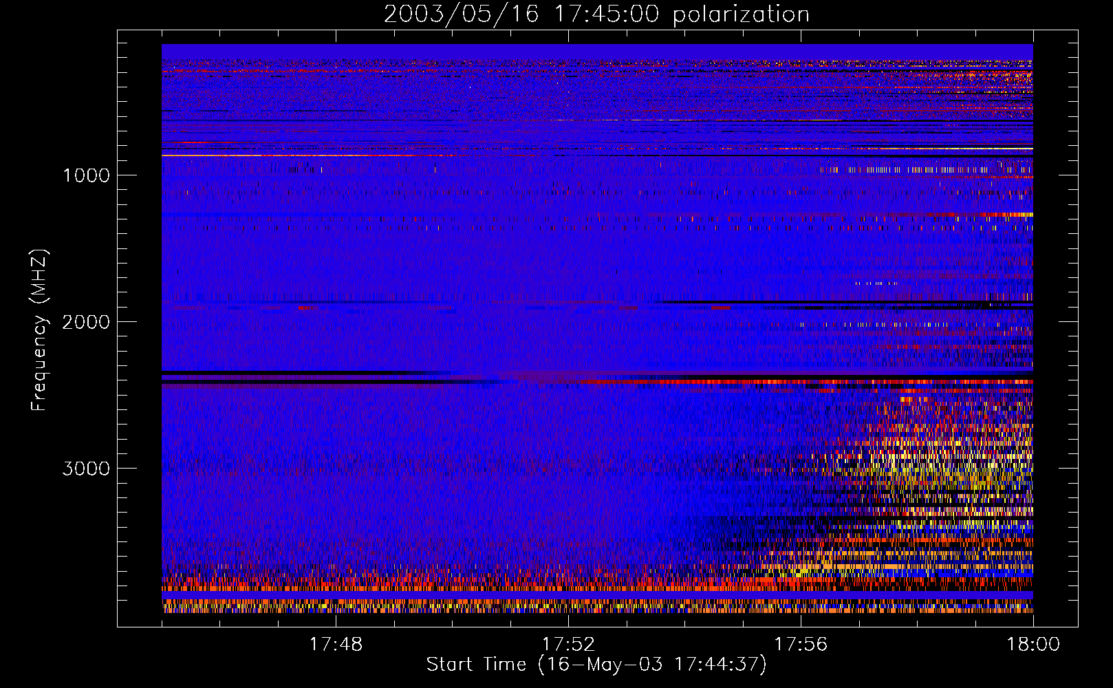The height and width of the screenshot is (688, 1113).
Task: Click the 17:52 time tick label
Action: tap(568, 645)
